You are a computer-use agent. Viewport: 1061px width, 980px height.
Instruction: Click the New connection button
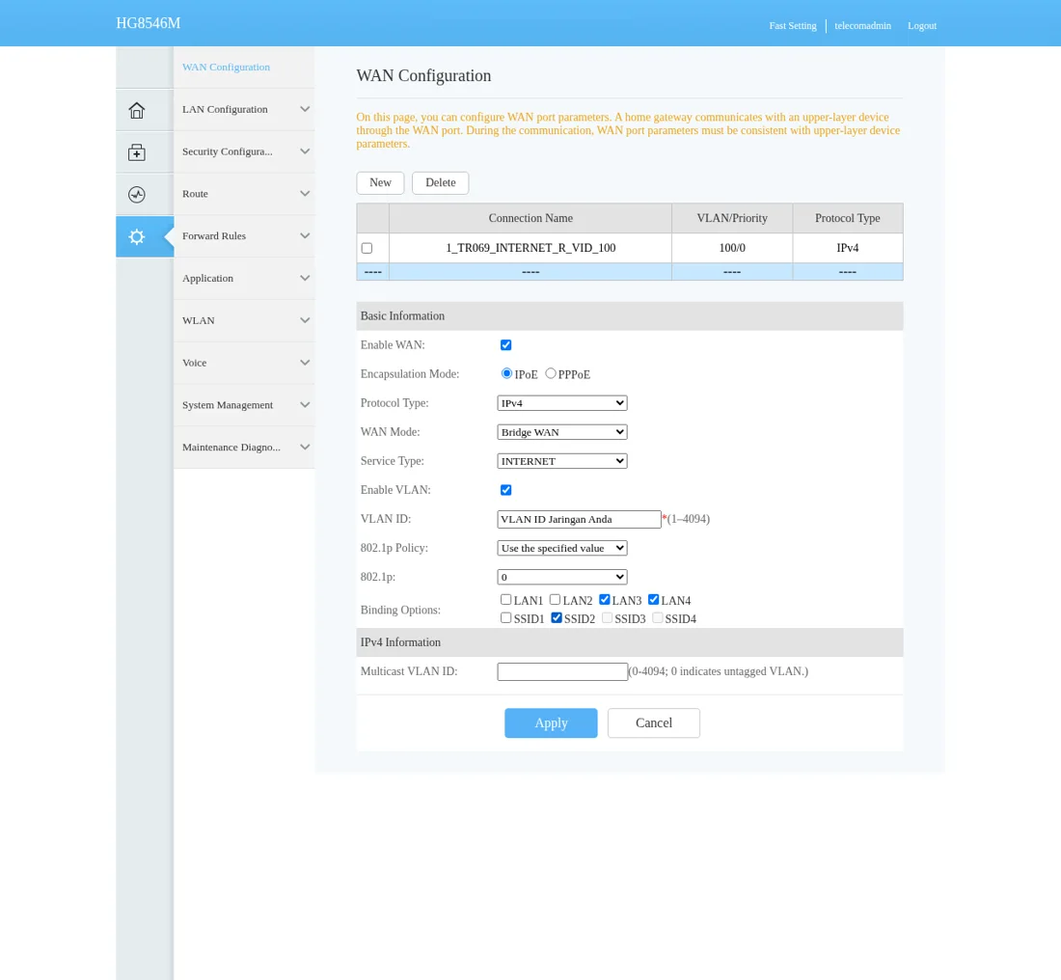(380, 182)
